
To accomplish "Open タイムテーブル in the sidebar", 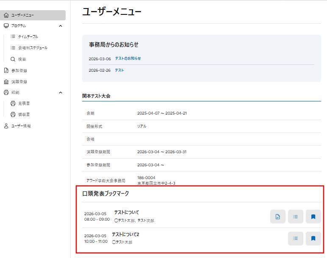I will pyautogui.click(x=28, y=37).
